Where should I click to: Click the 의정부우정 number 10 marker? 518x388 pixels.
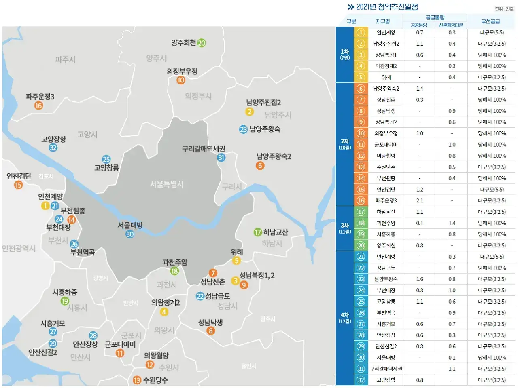180,80
